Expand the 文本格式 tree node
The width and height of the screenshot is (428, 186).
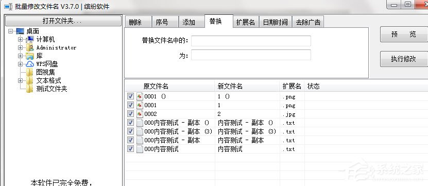click(20, 80)
